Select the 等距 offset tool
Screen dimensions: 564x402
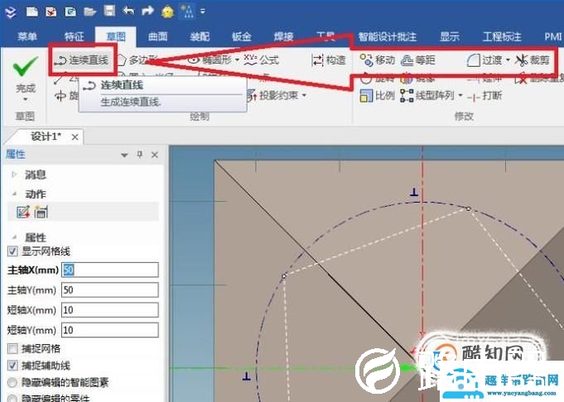(418, 60)
